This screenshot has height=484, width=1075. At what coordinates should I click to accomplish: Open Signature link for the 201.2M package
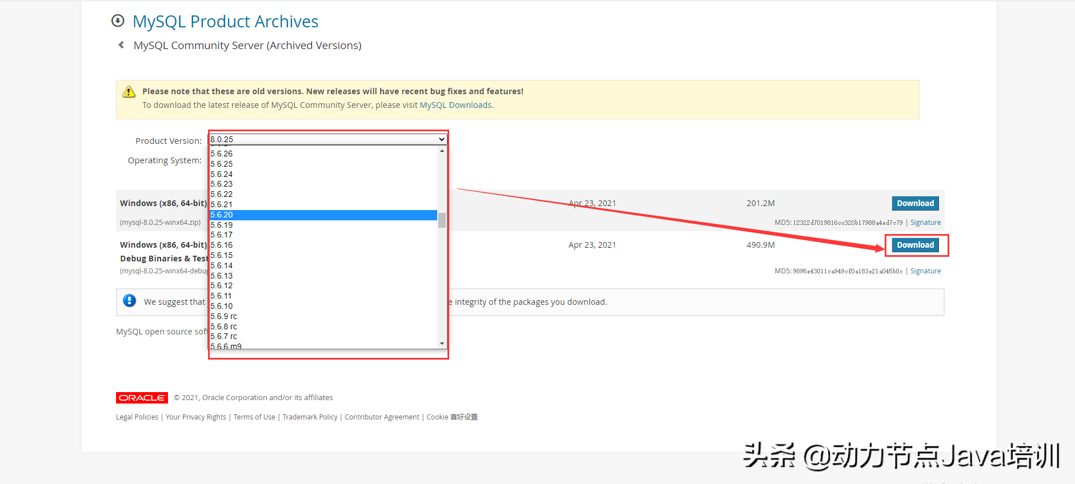click(x=925, y=223)
